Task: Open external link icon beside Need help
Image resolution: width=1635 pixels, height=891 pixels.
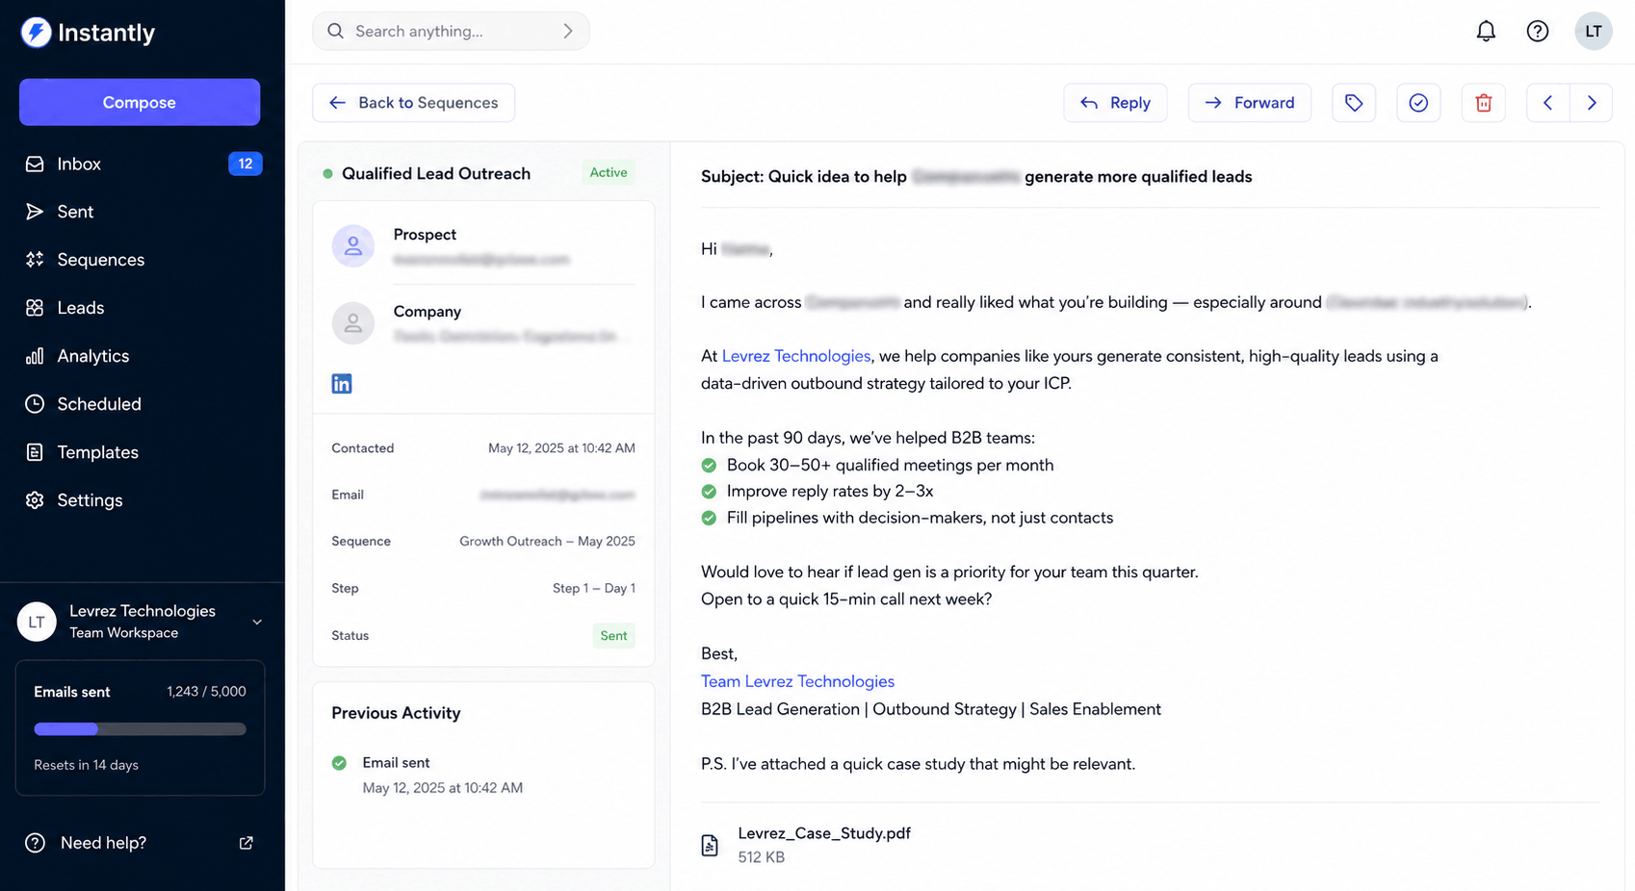Action: (247, 843)
